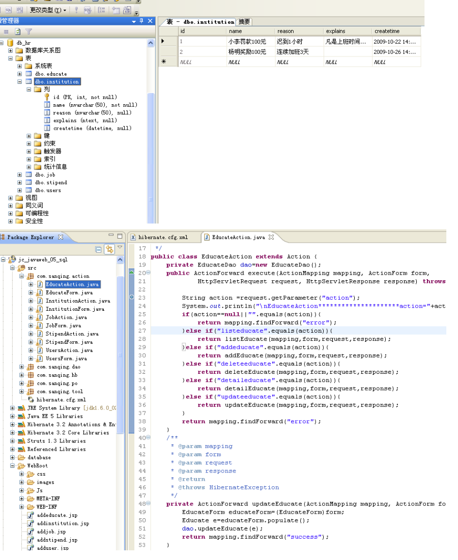This screenshot has height=560, width=458.
Task: Click the refresh icon in Object Explorer toolbar
Action: click(x=17, y=32)
